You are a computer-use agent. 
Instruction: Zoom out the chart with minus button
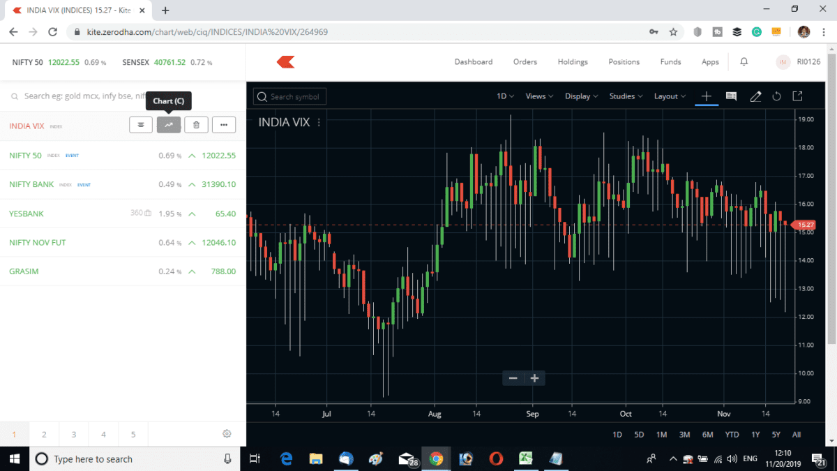pyautogui.click(x=513, y=378)
